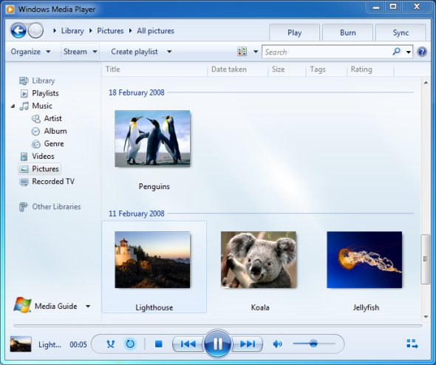Select Genre under Music

coord(54,144)
